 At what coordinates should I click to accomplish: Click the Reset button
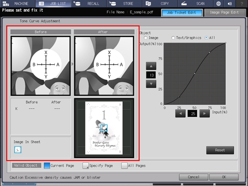point(220,150)
